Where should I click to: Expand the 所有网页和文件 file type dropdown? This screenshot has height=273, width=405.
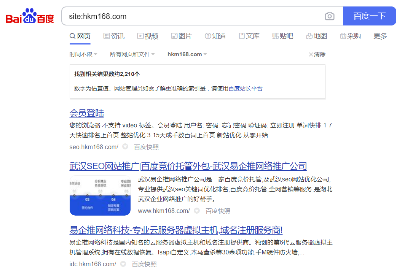[x=132, y=54]
